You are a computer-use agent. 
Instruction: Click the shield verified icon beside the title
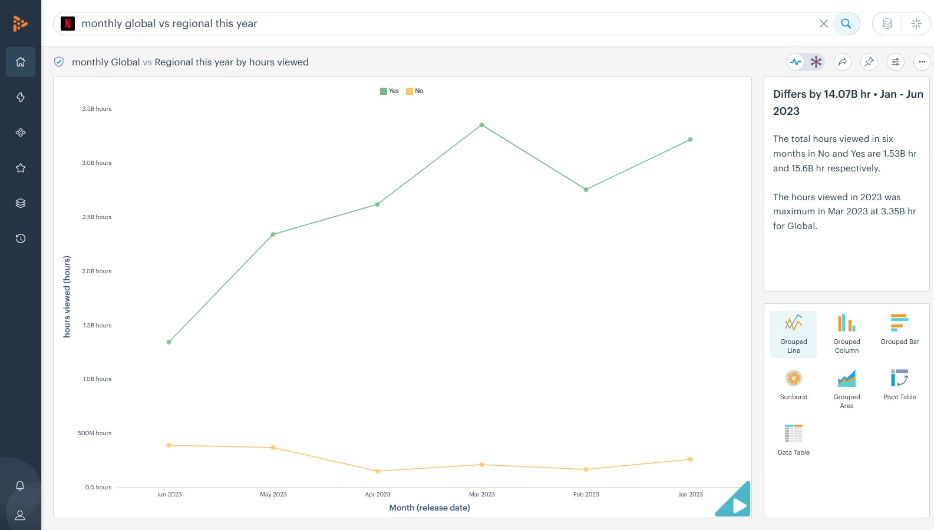click(x=59, y=62)
